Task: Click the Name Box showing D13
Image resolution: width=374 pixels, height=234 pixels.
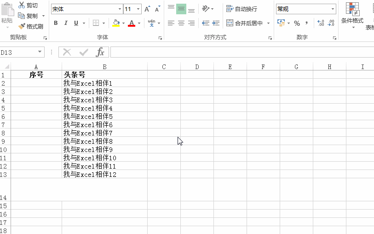Action: (18, 53)
